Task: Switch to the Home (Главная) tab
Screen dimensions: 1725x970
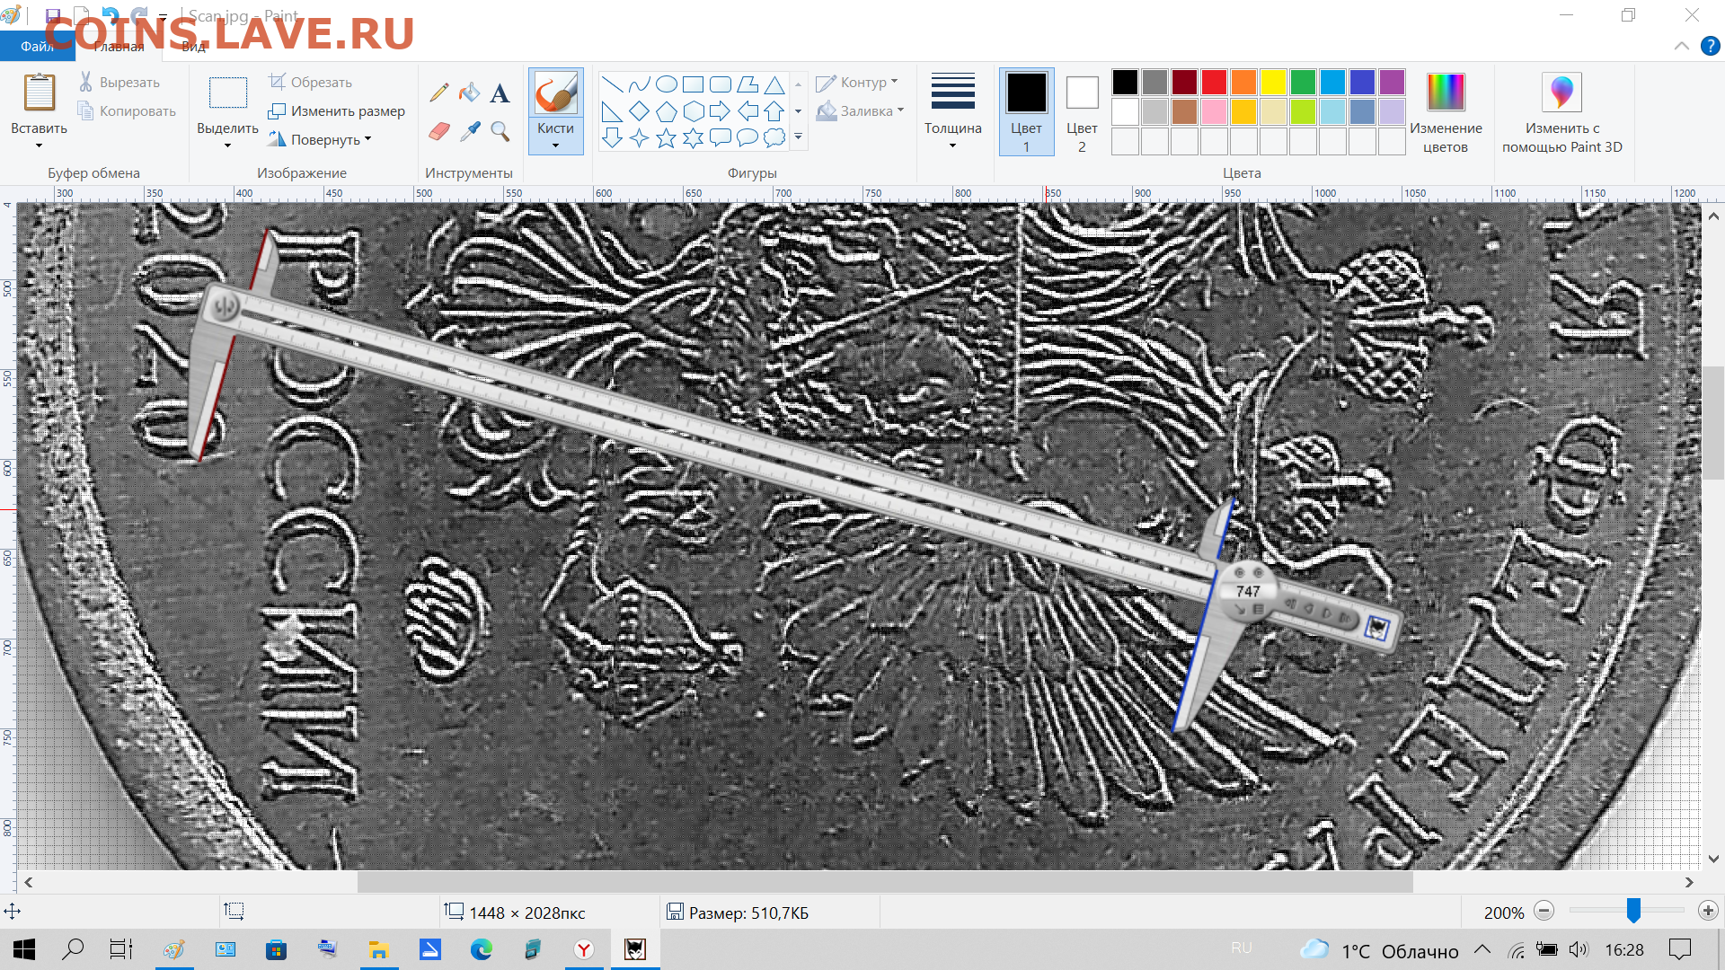Action: click(x=119, y=47)
